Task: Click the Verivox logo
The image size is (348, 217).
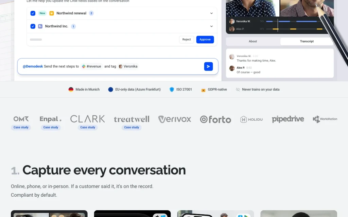Action: 174,119
